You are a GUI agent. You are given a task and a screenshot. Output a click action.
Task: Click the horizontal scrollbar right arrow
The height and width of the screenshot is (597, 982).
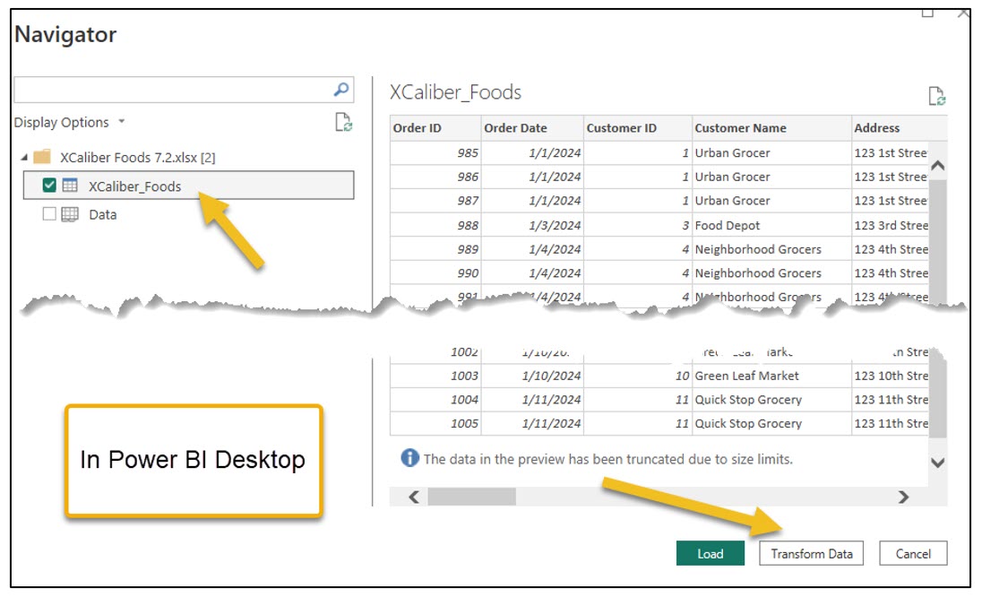(903, 497)
